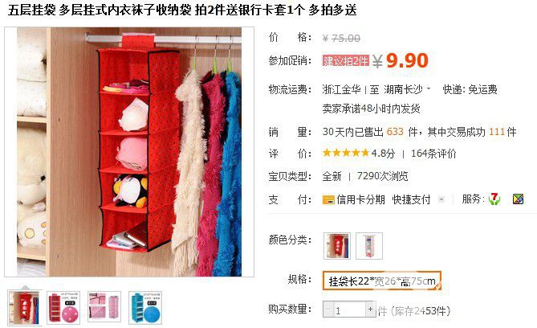Select third thumbnail with pink organizer

pos(104,307)
